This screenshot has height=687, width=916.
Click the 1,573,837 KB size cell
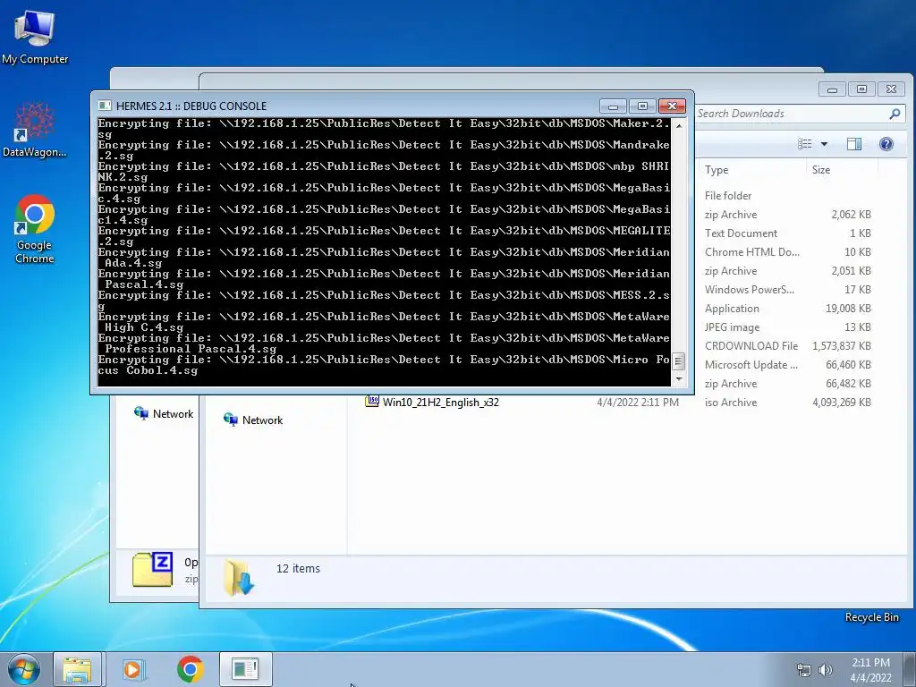coord(842,346)
